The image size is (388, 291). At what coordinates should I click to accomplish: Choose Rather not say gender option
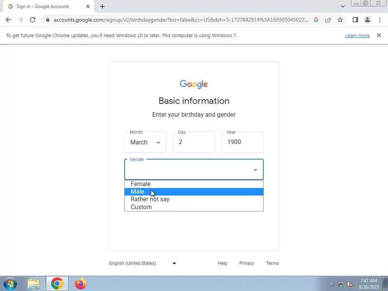(x=194, y=199)
